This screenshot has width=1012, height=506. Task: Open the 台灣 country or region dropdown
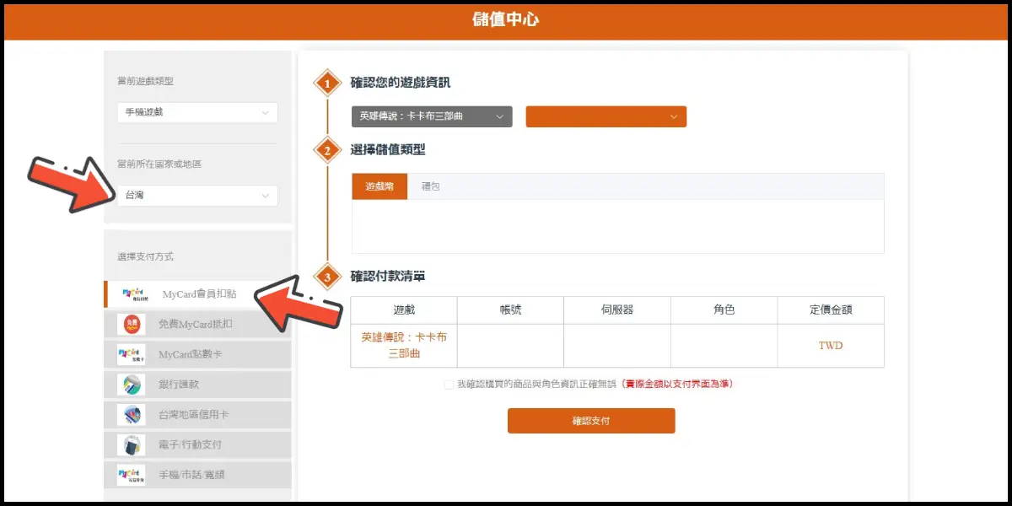(x=197, y=196)
